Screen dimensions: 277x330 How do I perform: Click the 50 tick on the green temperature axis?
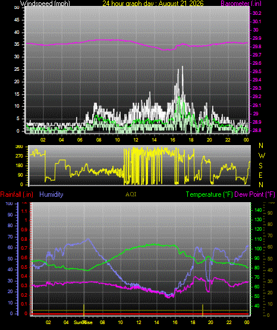click(257, 296)
